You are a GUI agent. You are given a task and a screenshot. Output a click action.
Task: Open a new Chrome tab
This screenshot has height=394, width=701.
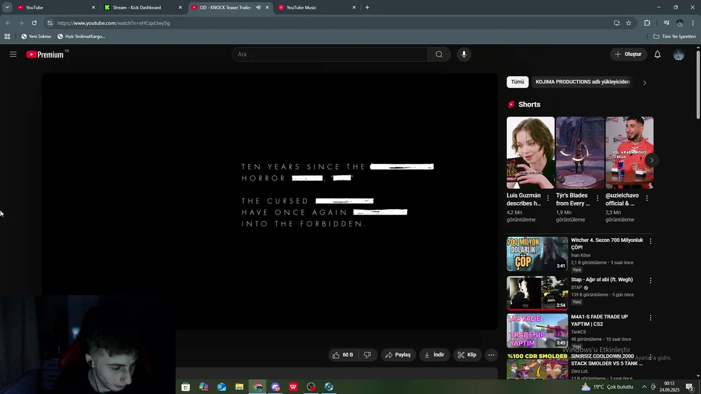pyautogui.click(x=367, y=8)
